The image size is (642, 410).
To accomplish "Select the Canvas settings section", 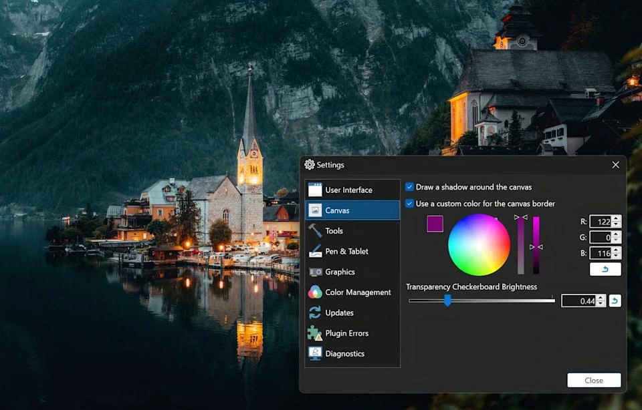I will coord(352,210).
